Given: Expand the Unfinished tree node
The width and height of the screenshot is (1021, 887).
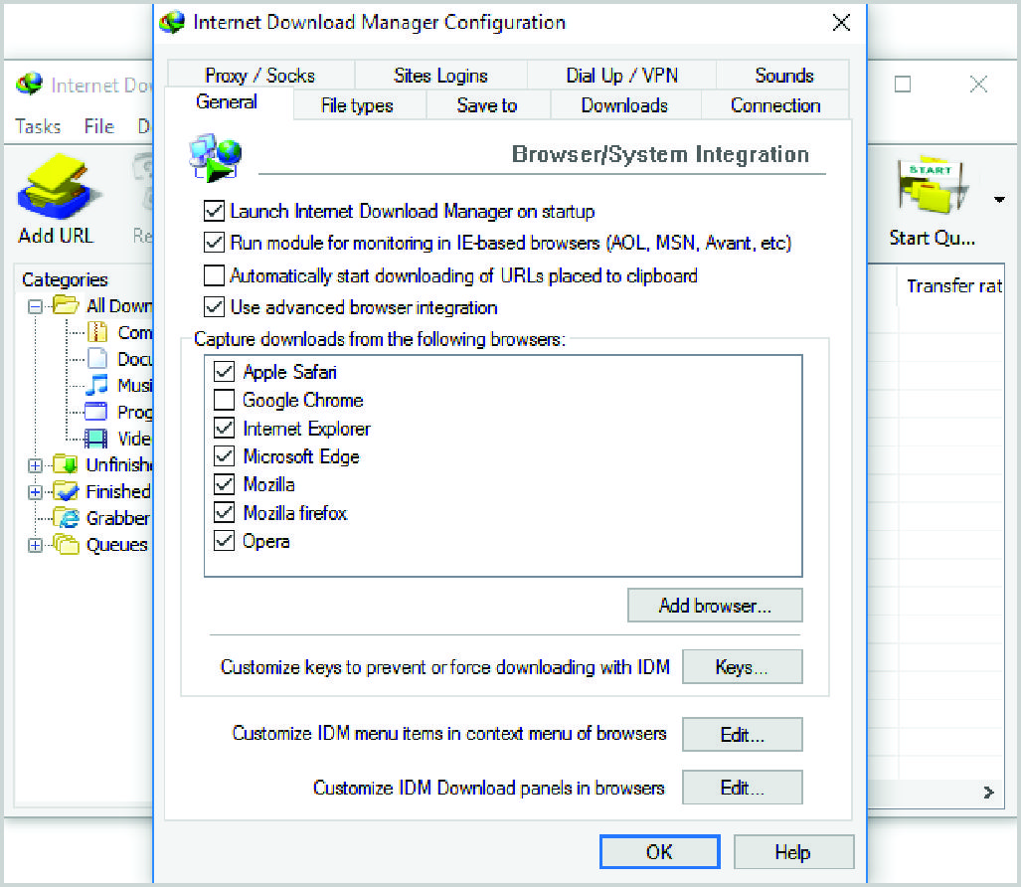Looking at the screenshot, I should [35, 465].
